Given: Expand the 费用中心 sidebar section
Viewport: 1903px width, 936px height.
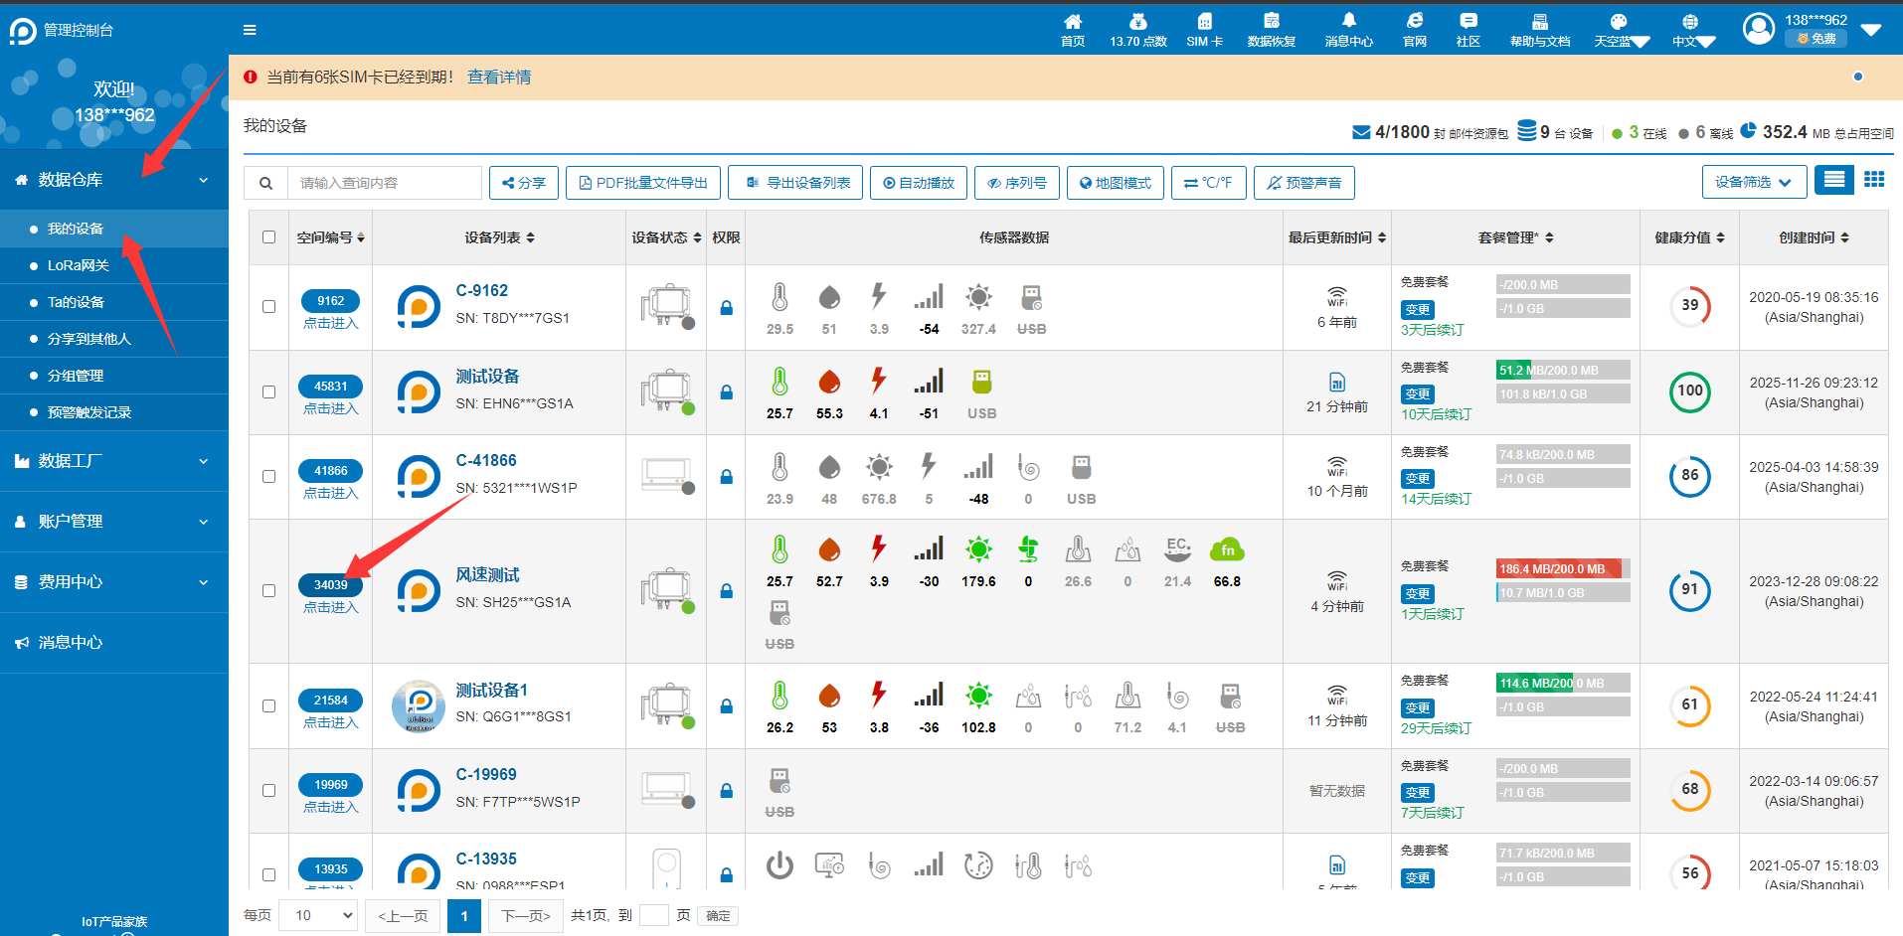Looking at the screenshot, I should pyautogui.click(x=114, y=582).
